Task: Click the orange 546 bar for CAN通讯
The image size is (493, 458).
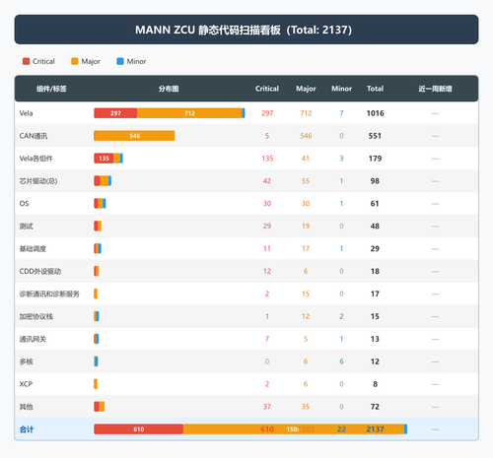Action: pos(135,136)
